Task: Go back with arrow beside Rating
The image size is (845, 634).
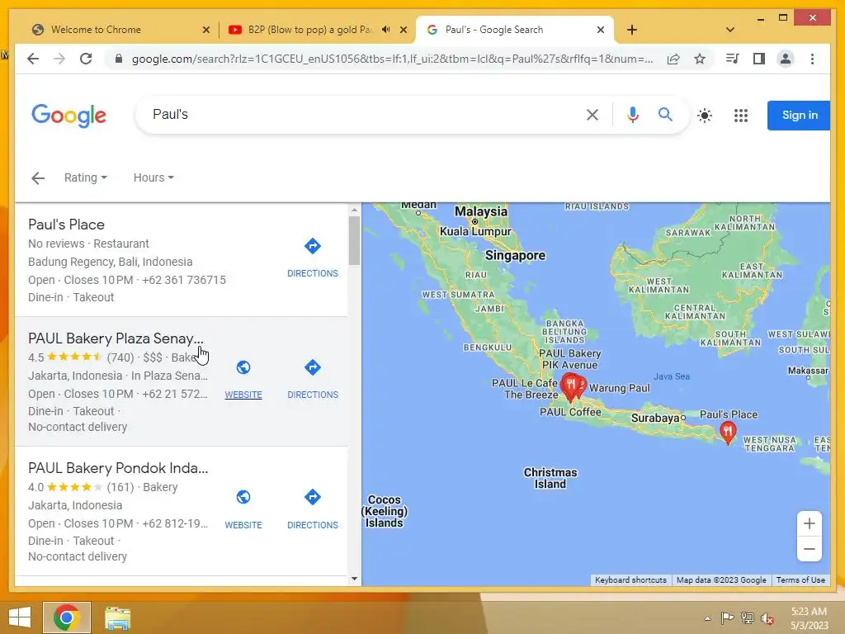Action: coord(38,178)
